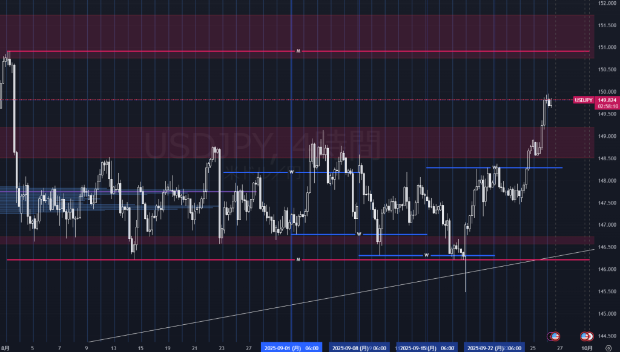Click the 10月 label on time axis
The image size is (620, 352).
pyautogui.click(x=587, y=348)
